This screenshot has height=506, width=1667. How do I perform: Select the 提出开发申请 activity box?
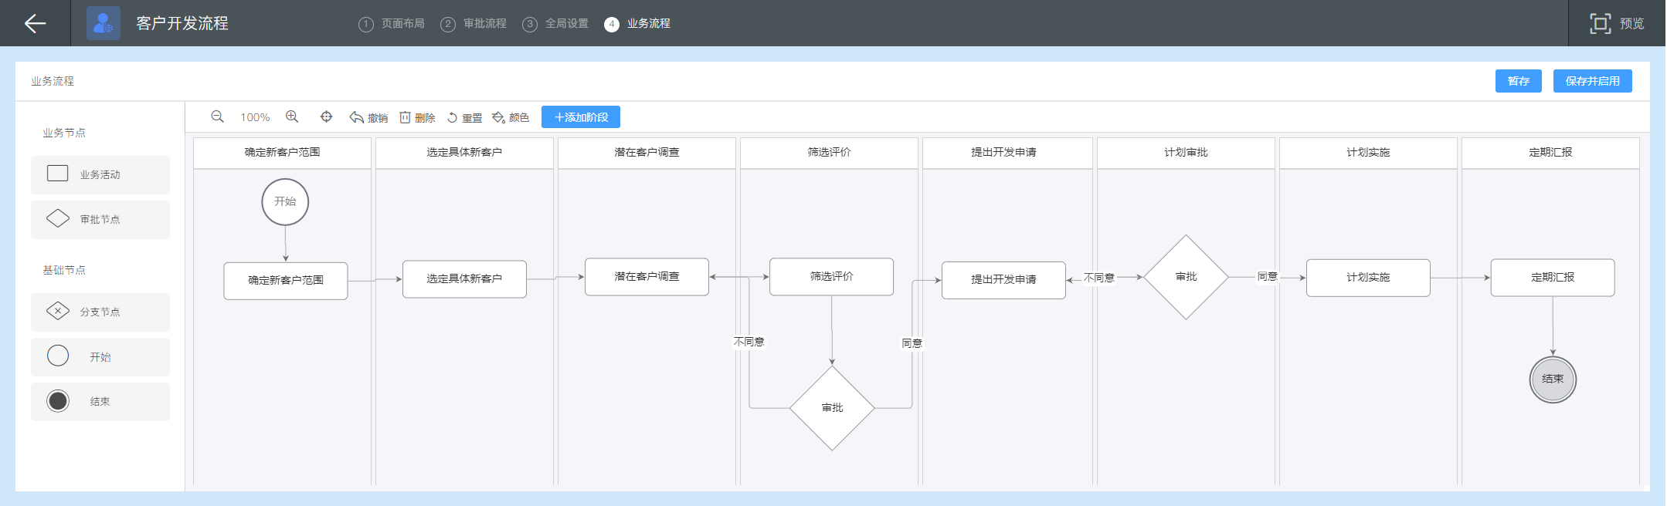[1003, 280]
